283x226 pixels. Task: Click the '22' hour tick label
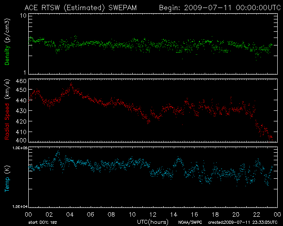[256, 215]
